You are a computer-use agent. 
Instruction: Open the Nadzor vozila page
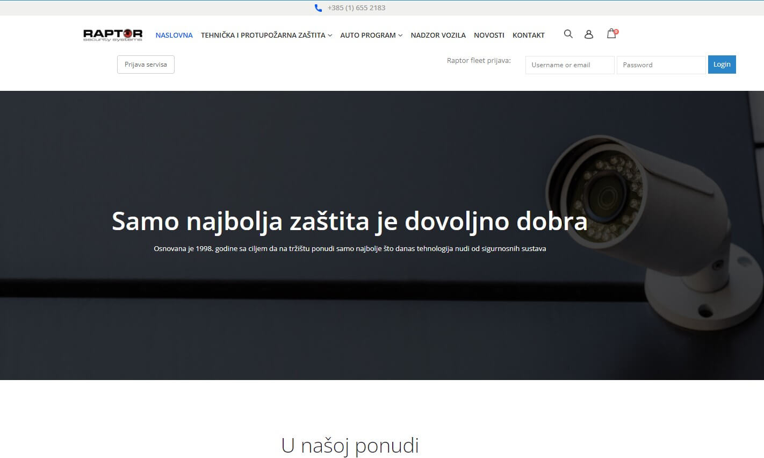point(438,35)
